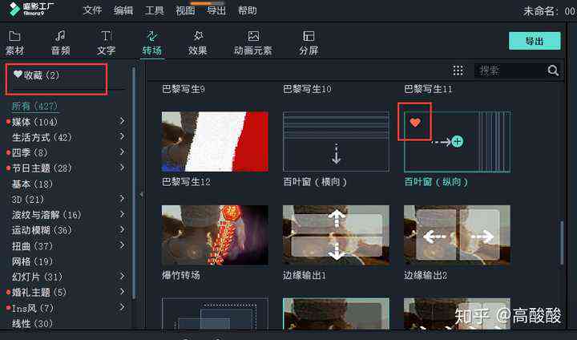Screen dimensions: 577x340
Task: Expand the Ins风 (7) category arrow
Action: click(122, 307)
